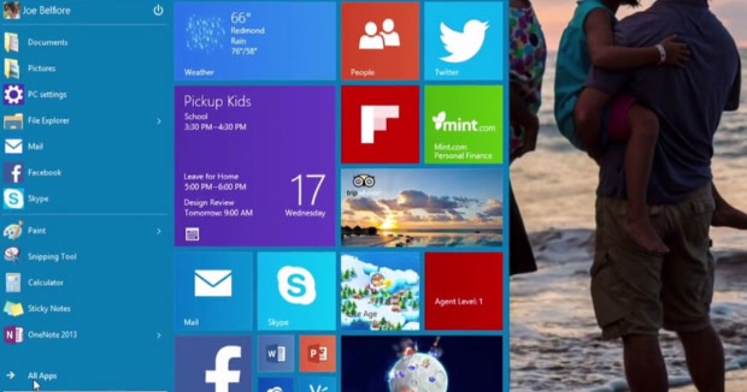Viewport: 747px width, 392px height.
Task: Open All Apps
Action: tap(44, 376)
